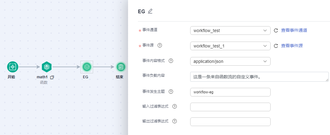
Task: Click the 输入过滤表达式 input field
Action: [230, 107]
